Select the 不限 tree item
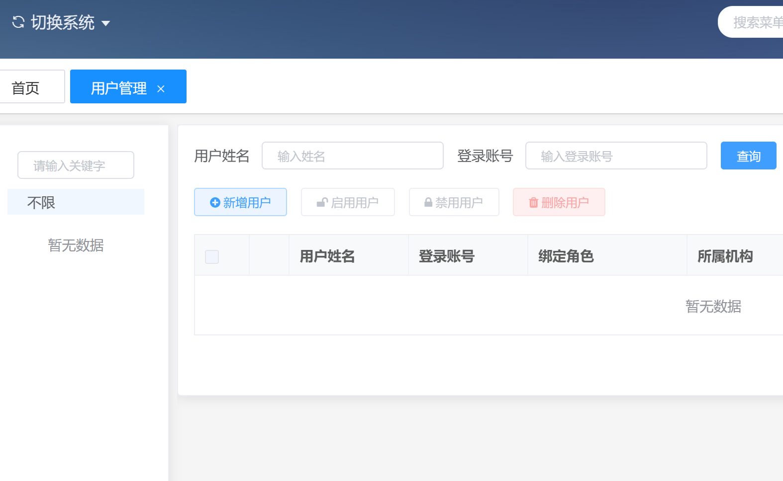783x481 pixels. pos(76,202)
